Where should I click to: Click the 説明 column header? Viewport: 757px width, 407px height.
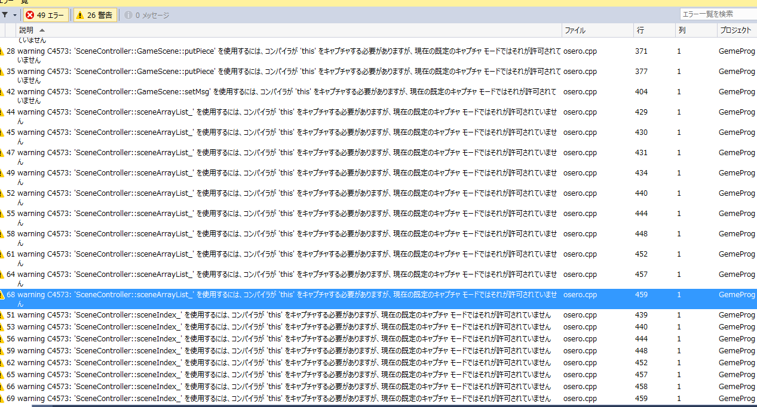pos(26,30)
